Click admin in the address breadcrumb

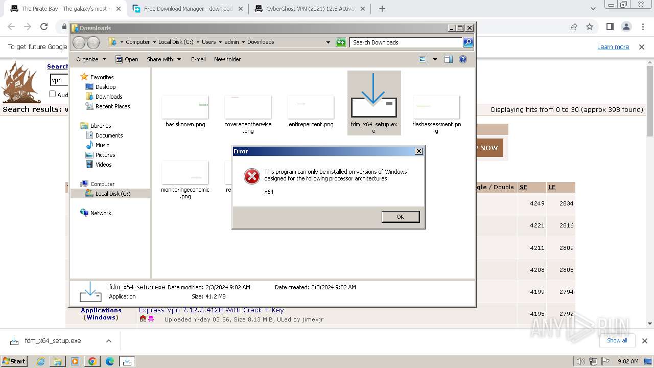[x=231, y=42]
